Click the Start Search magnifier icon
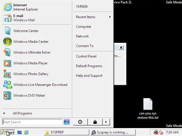The image size is (182, 136). tap(67, 122)
